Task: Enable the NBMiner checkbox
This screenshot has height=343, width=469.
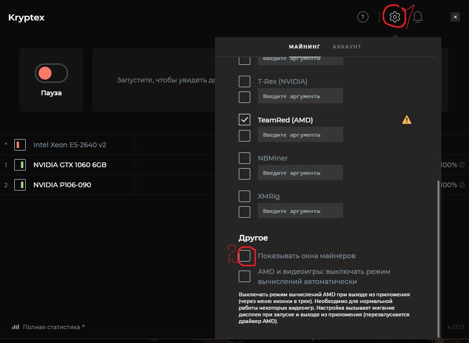Action: pyautogui.click(x=245, y=158)
